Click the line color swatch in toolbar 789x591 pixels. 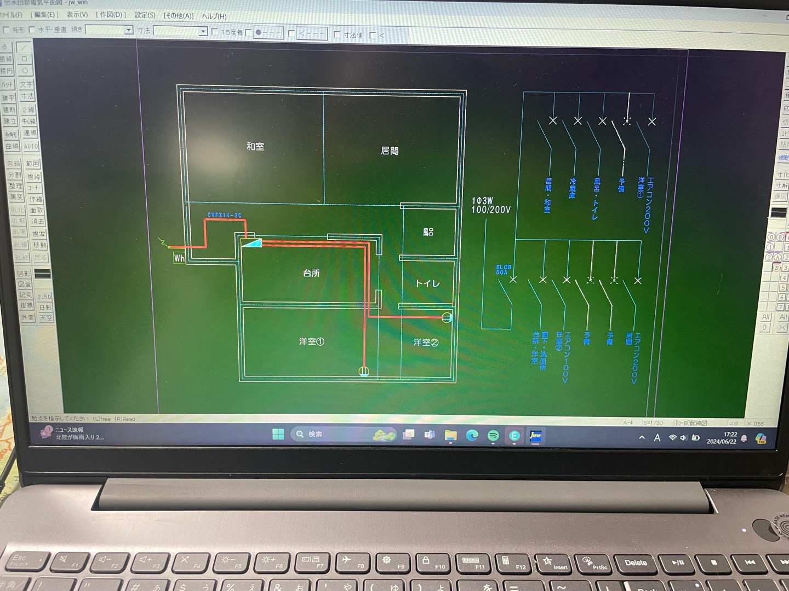click(x=42, y=273)
